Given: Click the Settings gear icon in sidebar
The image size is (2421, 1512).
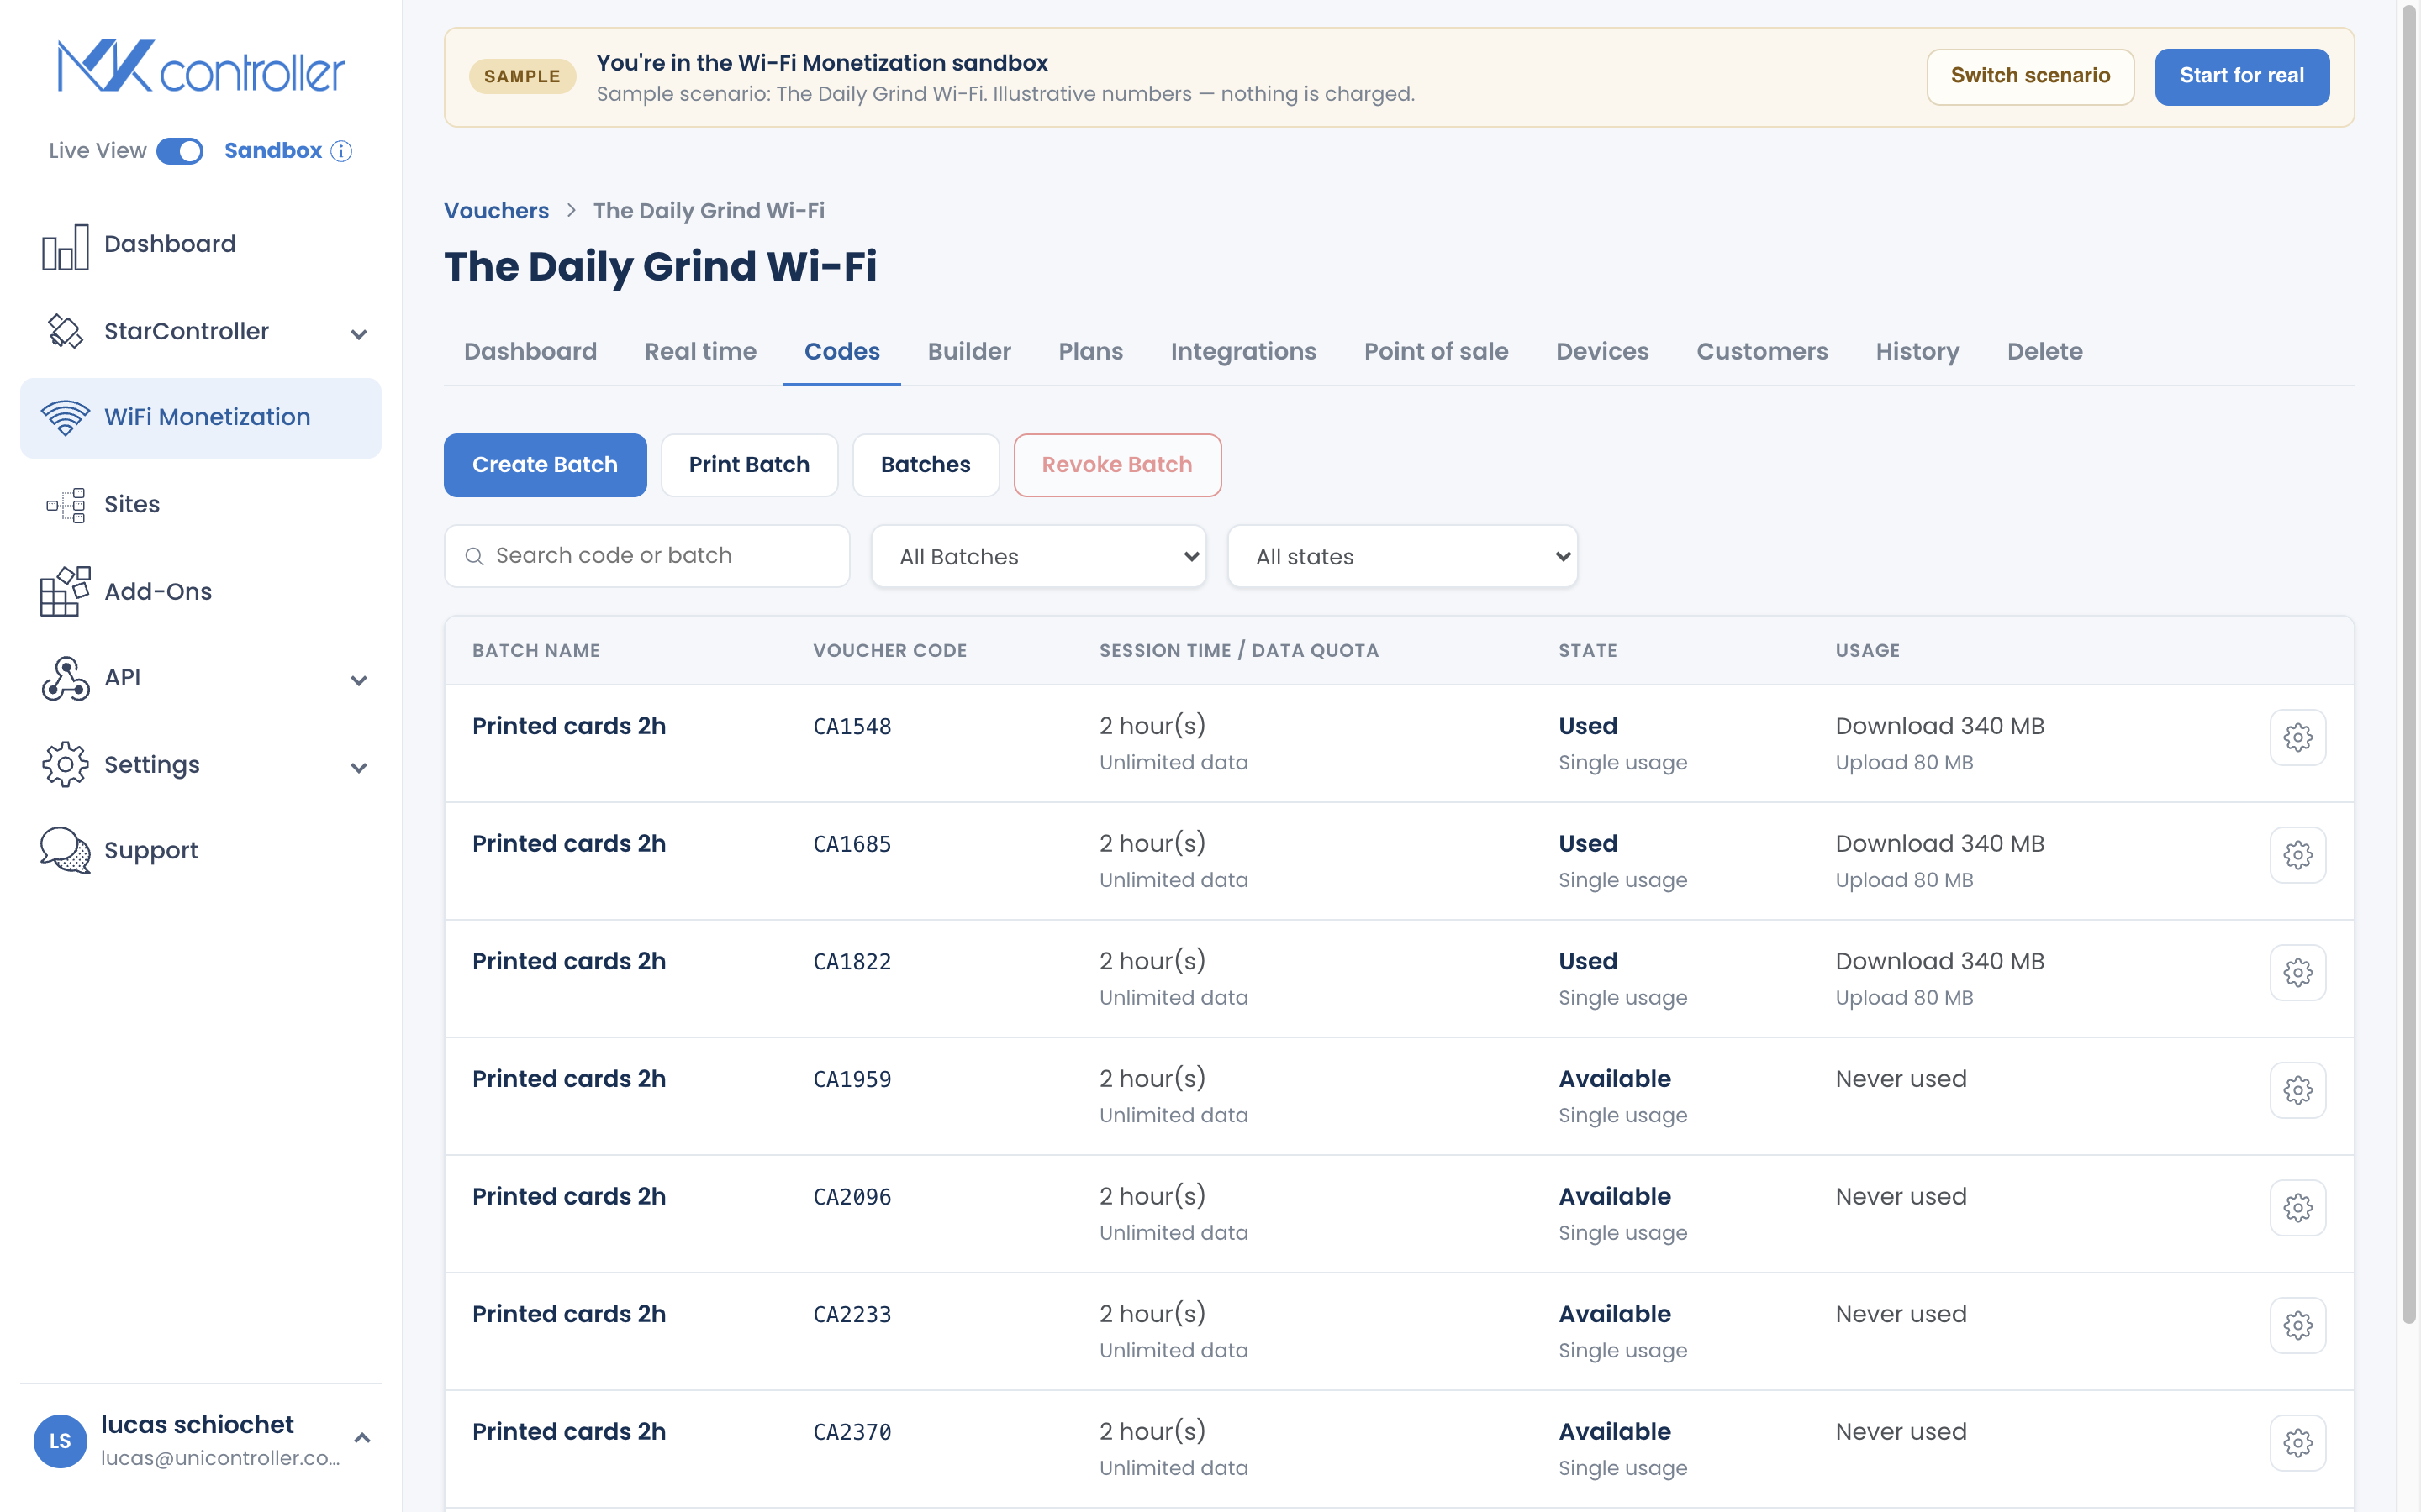Looking at the screenshot, I should [x=65, y=765].
